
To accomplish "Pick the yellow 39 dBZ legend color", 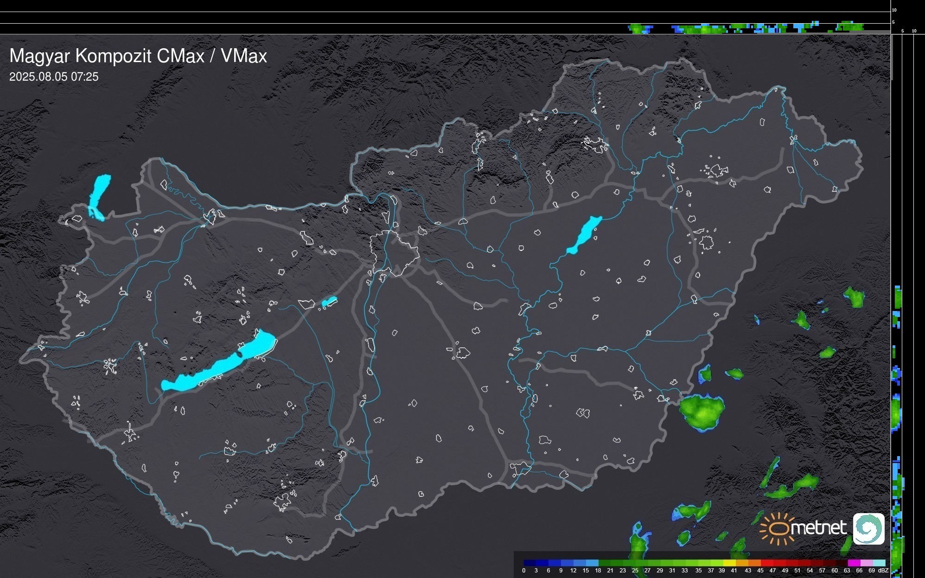I will tap(729, 563).
